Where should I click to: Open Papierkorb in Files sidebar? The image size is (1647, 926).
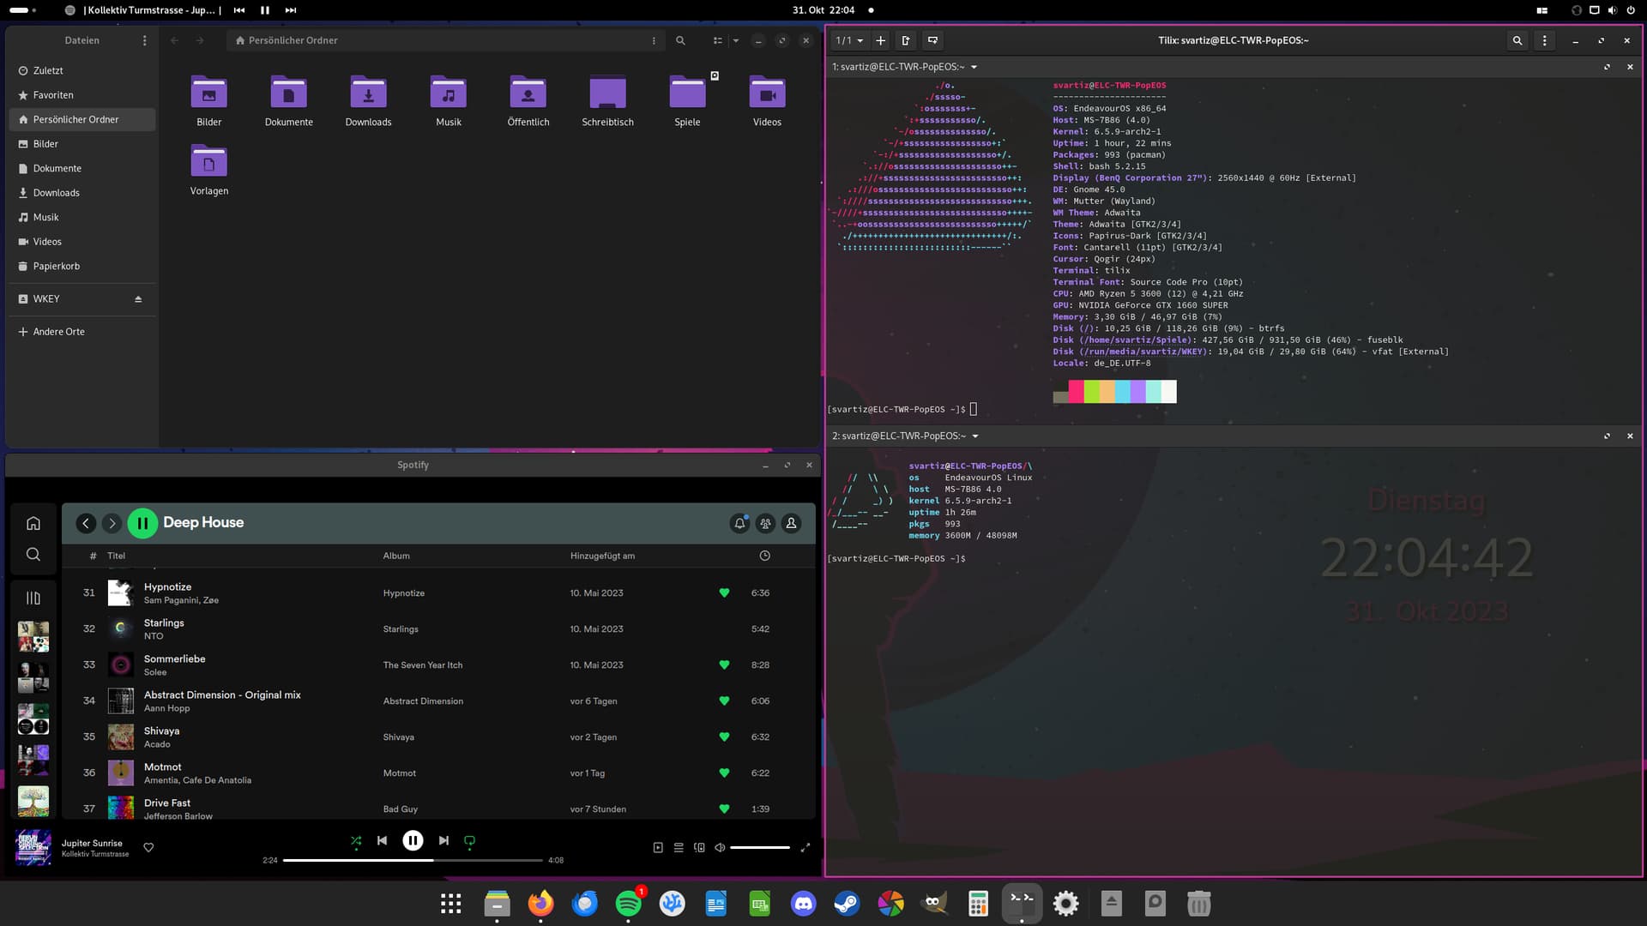(57, 266)
